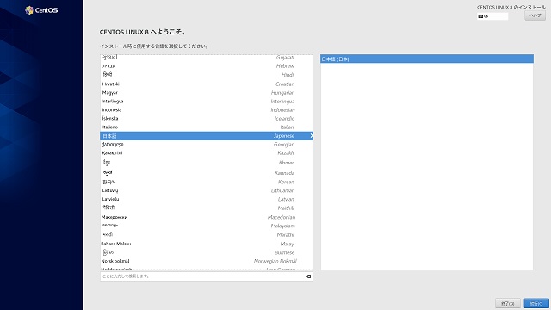Select Bahasa Melayu Malay row
This screenshot has width=551, height=310.
207,244
